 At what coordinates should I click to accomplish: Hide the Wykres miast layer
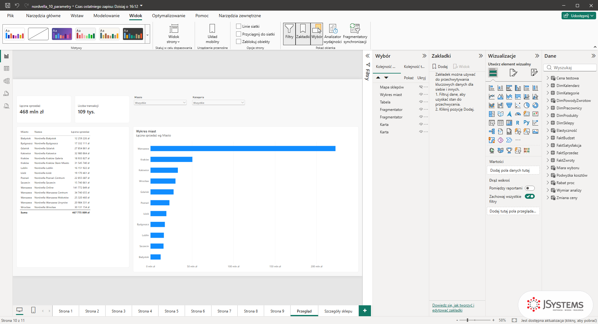[421, 94]
